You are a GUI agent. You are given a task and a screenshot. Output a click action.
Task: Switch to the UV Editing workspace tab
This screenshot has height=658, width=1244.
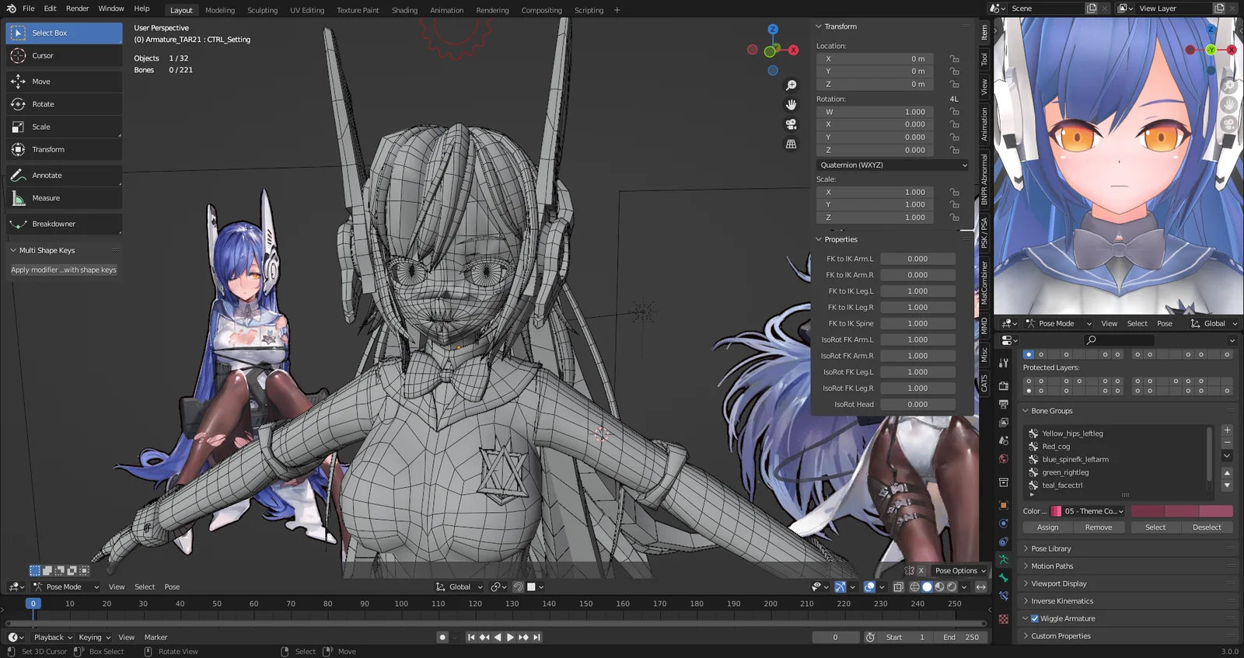pyautogui.click(x=307, y=10)
